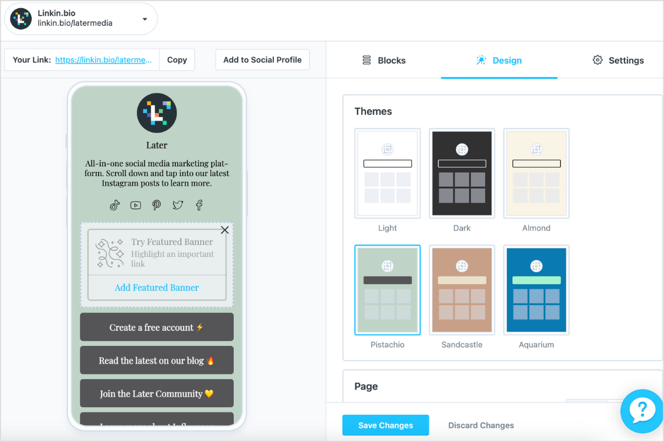Screen dimensions: 664x442
Task: Click the Later profile name text
Action: [x=156, y=145]
